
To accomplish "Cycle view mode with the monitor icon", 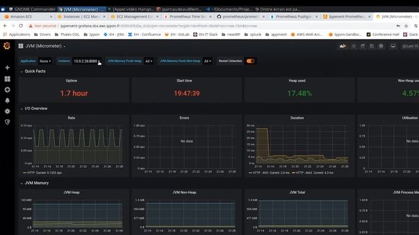I will pyautogui.click(x=393, y=46).
